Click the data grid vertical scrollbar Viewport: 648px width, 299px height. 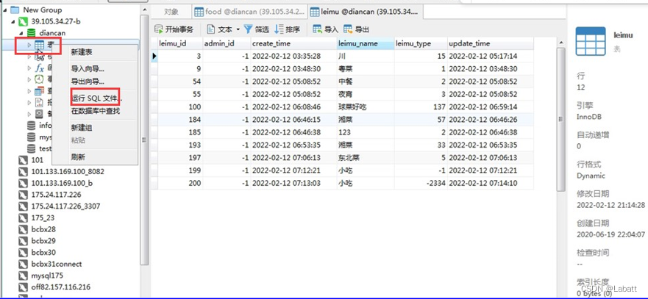560,120
